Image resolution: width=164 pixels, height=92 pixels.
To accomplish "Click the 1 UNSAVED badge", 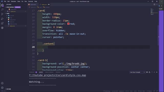I will pos(18,7).
